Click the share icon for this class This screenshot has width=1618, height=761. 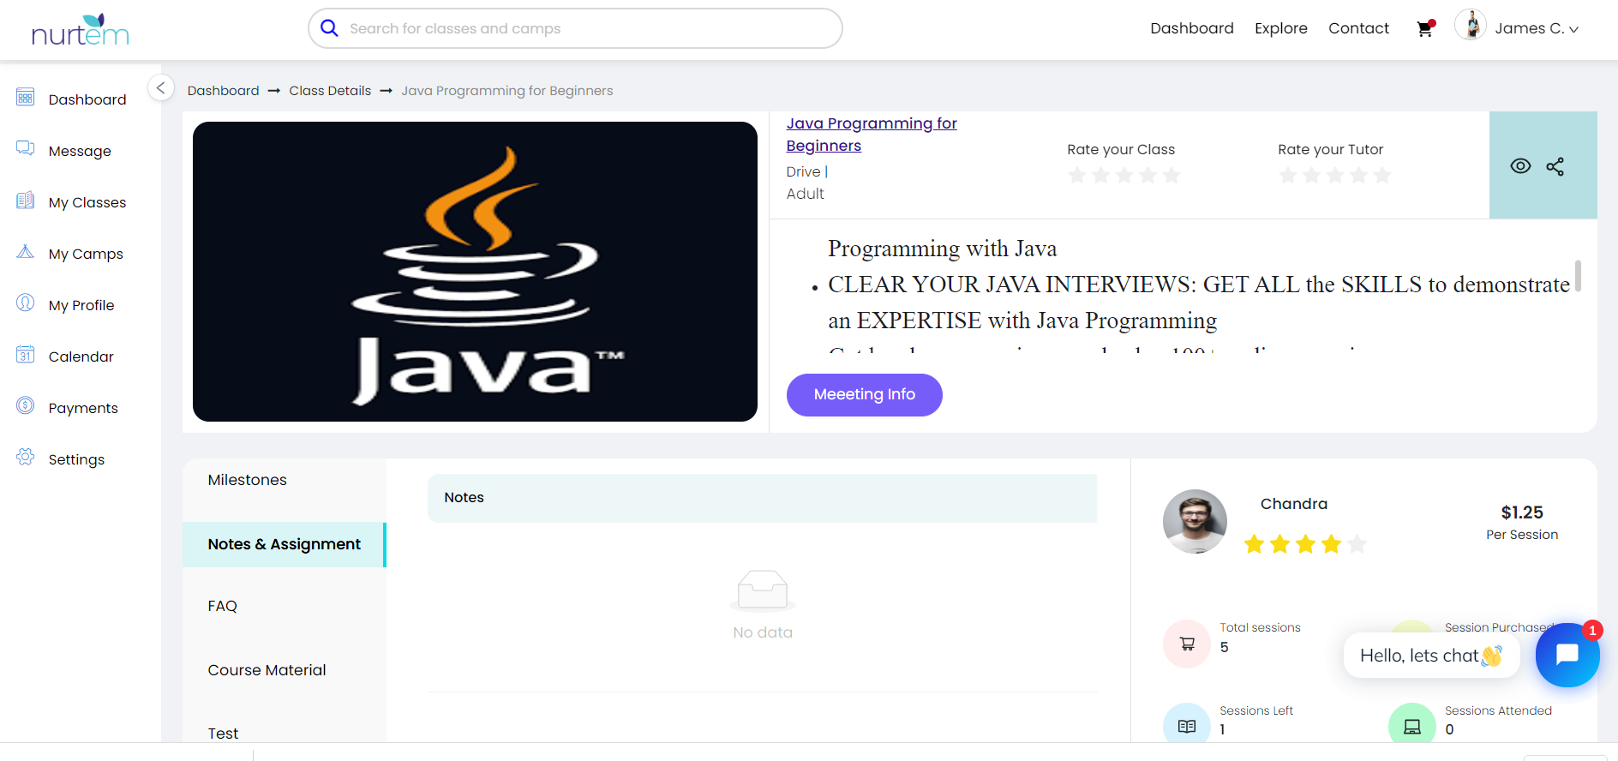point(1555,166)
